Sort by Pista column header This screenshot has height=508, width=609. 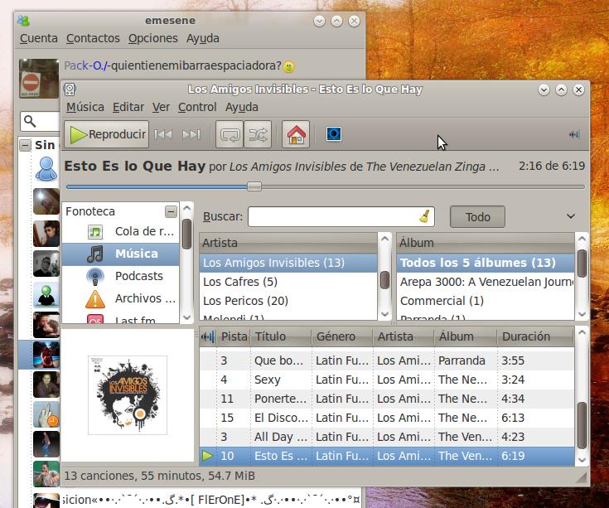(234, 336)
